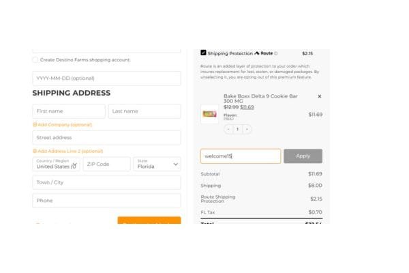Image resolution: width=409 pixels, height=273 pixels.
Task: Open the Country / Region dropdown
Action: (57, 164)
